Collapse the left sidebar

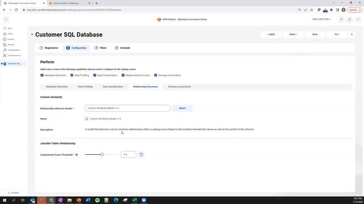pyautogui.click(x=14, y=193)
